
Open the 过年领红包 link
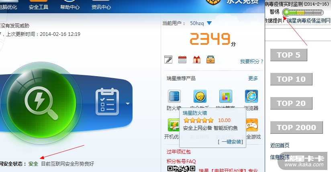(x=179, y=152)
